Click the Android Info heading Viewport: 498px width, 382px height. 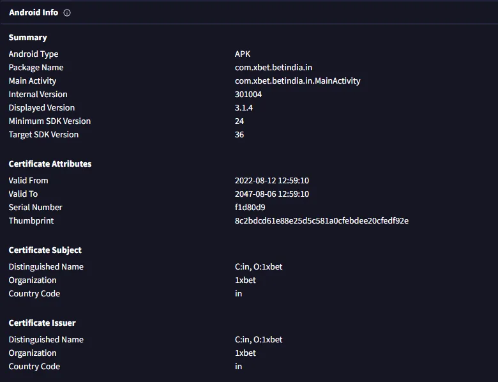pyautogui.click(x=34, y=12)
